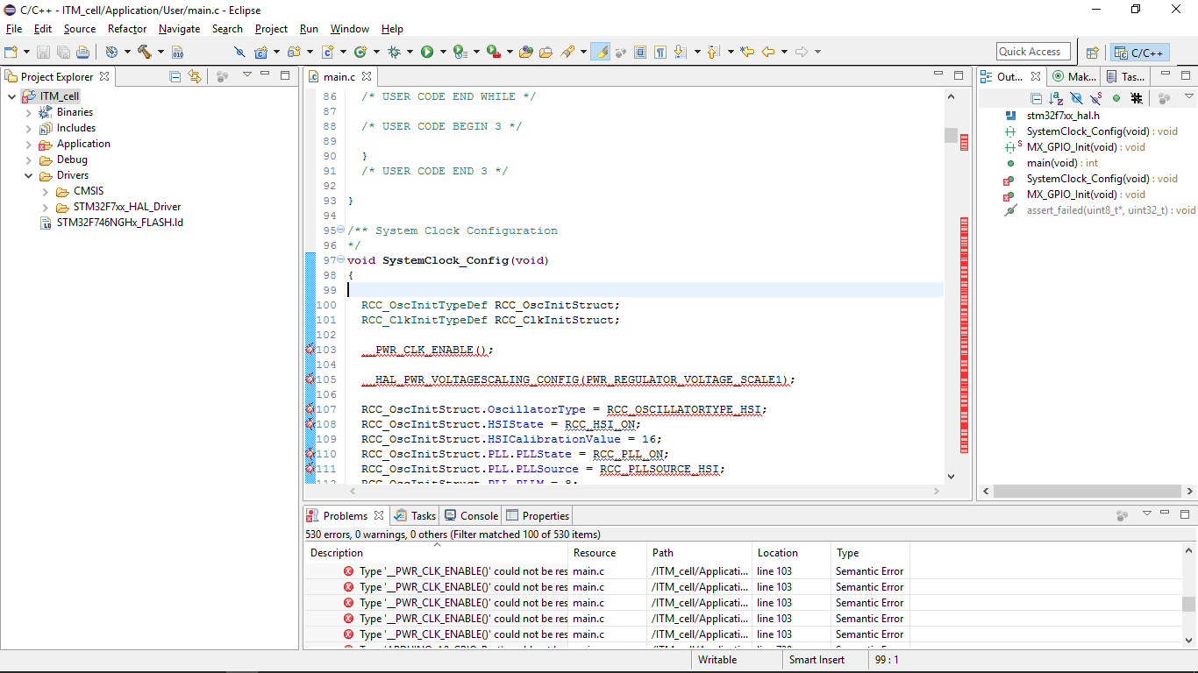Collapse the ITM_cell project tree
The image size is (1198, 673).
[x=11, y=96]
